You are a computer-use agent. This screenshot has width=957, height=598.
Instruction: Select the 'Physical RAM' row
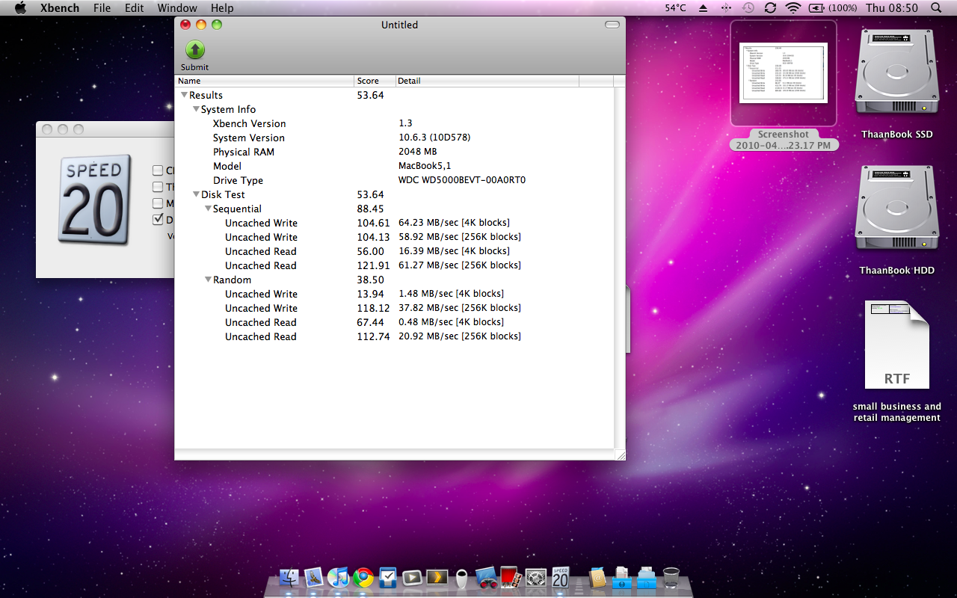pos(394,152)
